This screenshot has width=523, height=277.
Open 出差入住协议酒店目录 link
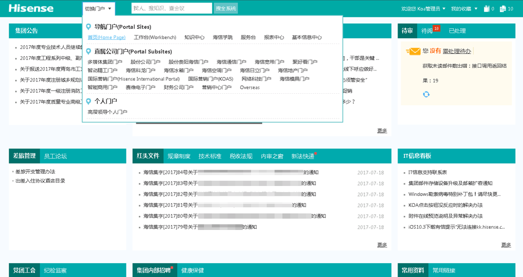click(40, 181)
